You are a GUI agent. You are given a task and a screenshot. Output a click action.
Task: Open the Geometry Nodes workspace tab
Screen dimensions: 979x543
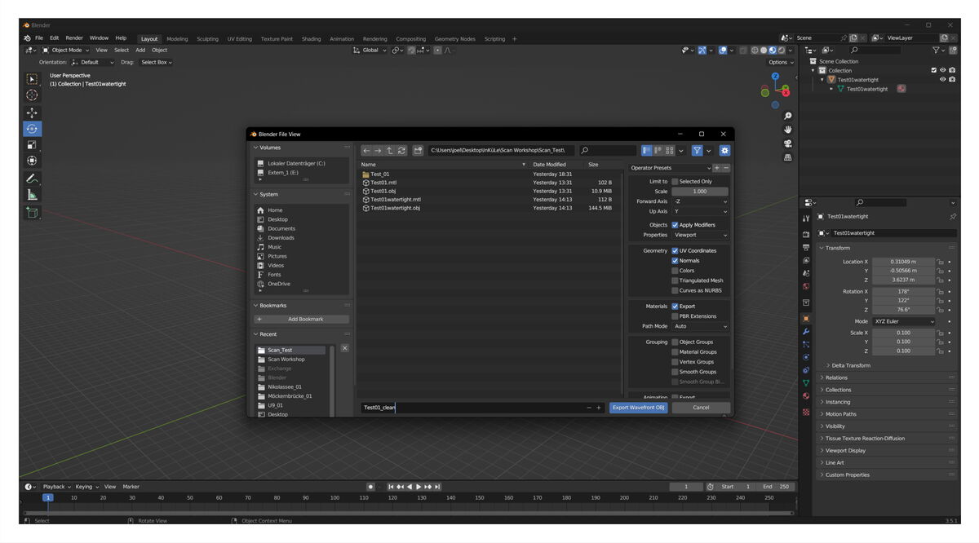click(x=454, y=39)
